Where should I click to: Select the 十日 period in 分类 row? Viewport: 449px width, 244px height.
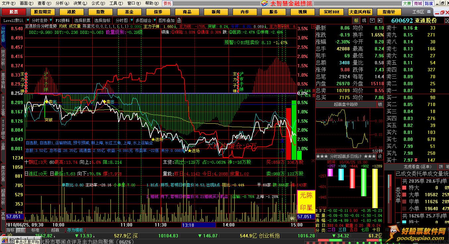(376, 229)
